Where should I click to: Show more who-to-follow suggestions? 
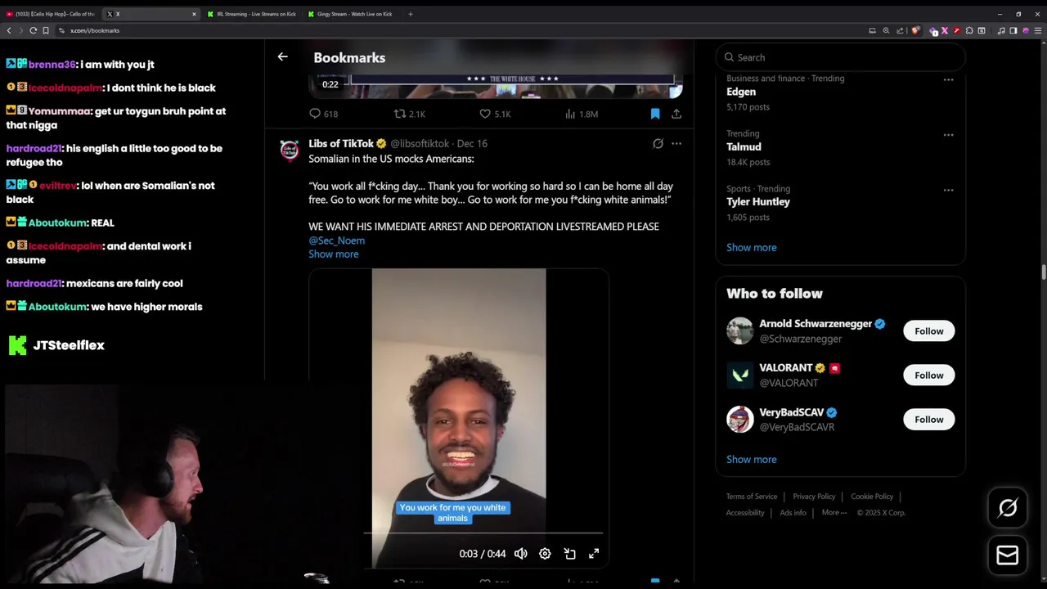[751, 459]
